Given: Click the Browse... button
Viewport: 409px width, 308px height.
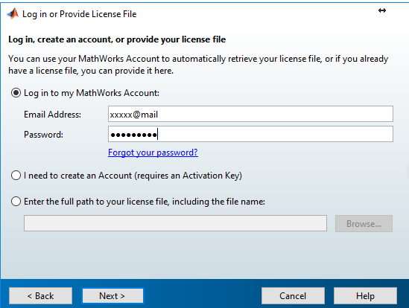Looking at the screenshot, I should pos(364,224).
